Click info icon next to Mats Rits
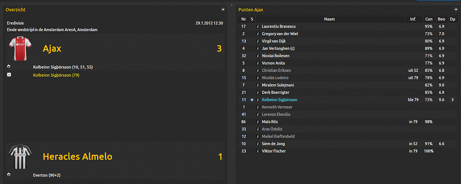The image size is (461, 184). (258, 122)
